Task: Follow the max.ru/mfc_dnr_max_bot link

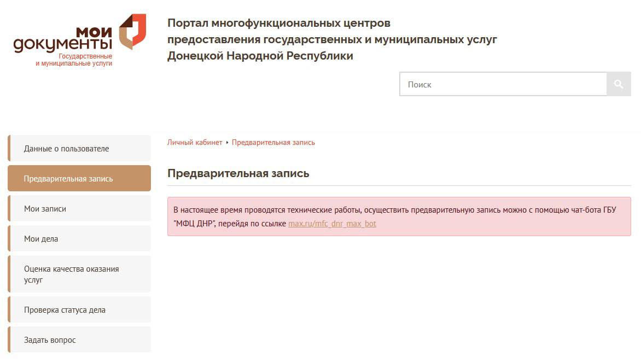Action: (x=332, y=224)
